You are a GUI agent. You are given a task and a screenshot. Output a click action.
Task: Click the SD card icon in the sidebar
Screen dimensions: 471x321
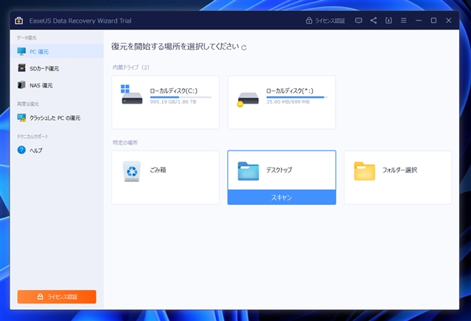[21, 68]
